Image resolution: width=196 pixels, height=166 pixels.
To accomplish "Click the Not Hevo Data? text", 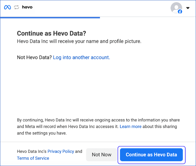I will point(34,57).
